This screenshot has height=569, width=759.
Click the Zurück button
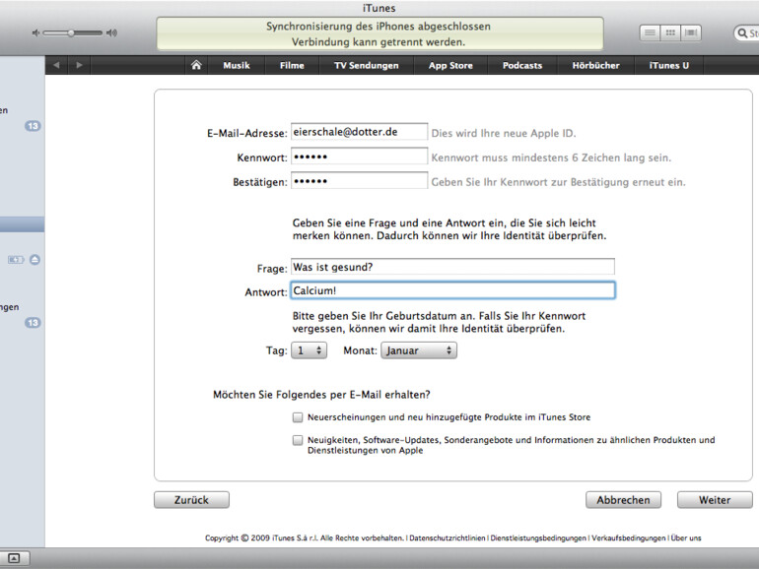pyautogui.click(x=191, y=500)
